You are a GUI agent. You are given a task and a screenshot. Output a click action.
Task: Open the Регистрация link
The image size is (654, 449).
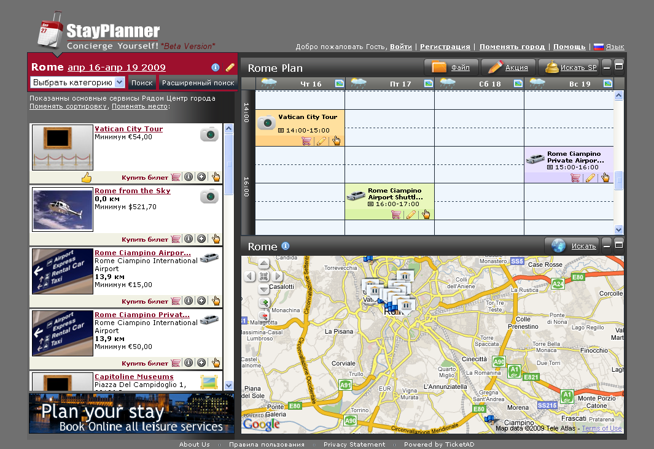(x=445, y=47)
